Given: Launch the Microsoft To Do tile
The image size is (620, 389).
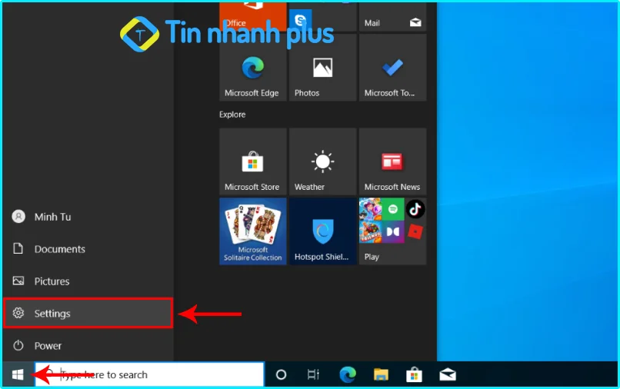Looking at the screenshot, I should point(392,67).
